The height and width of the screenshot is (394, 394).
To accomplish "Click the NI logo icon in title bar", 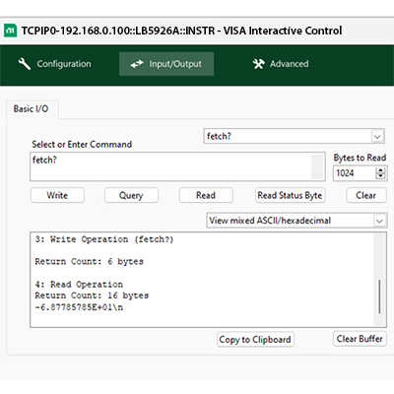I will point(10,31).
